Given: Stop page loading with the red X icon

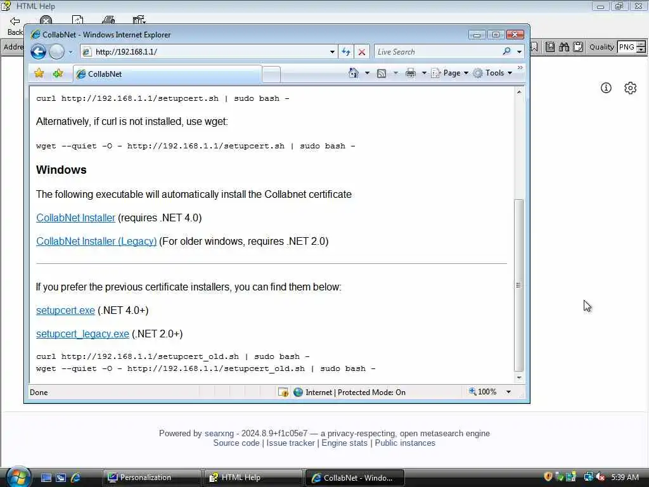Looking at the screenshot, I should tap(362, 52).
